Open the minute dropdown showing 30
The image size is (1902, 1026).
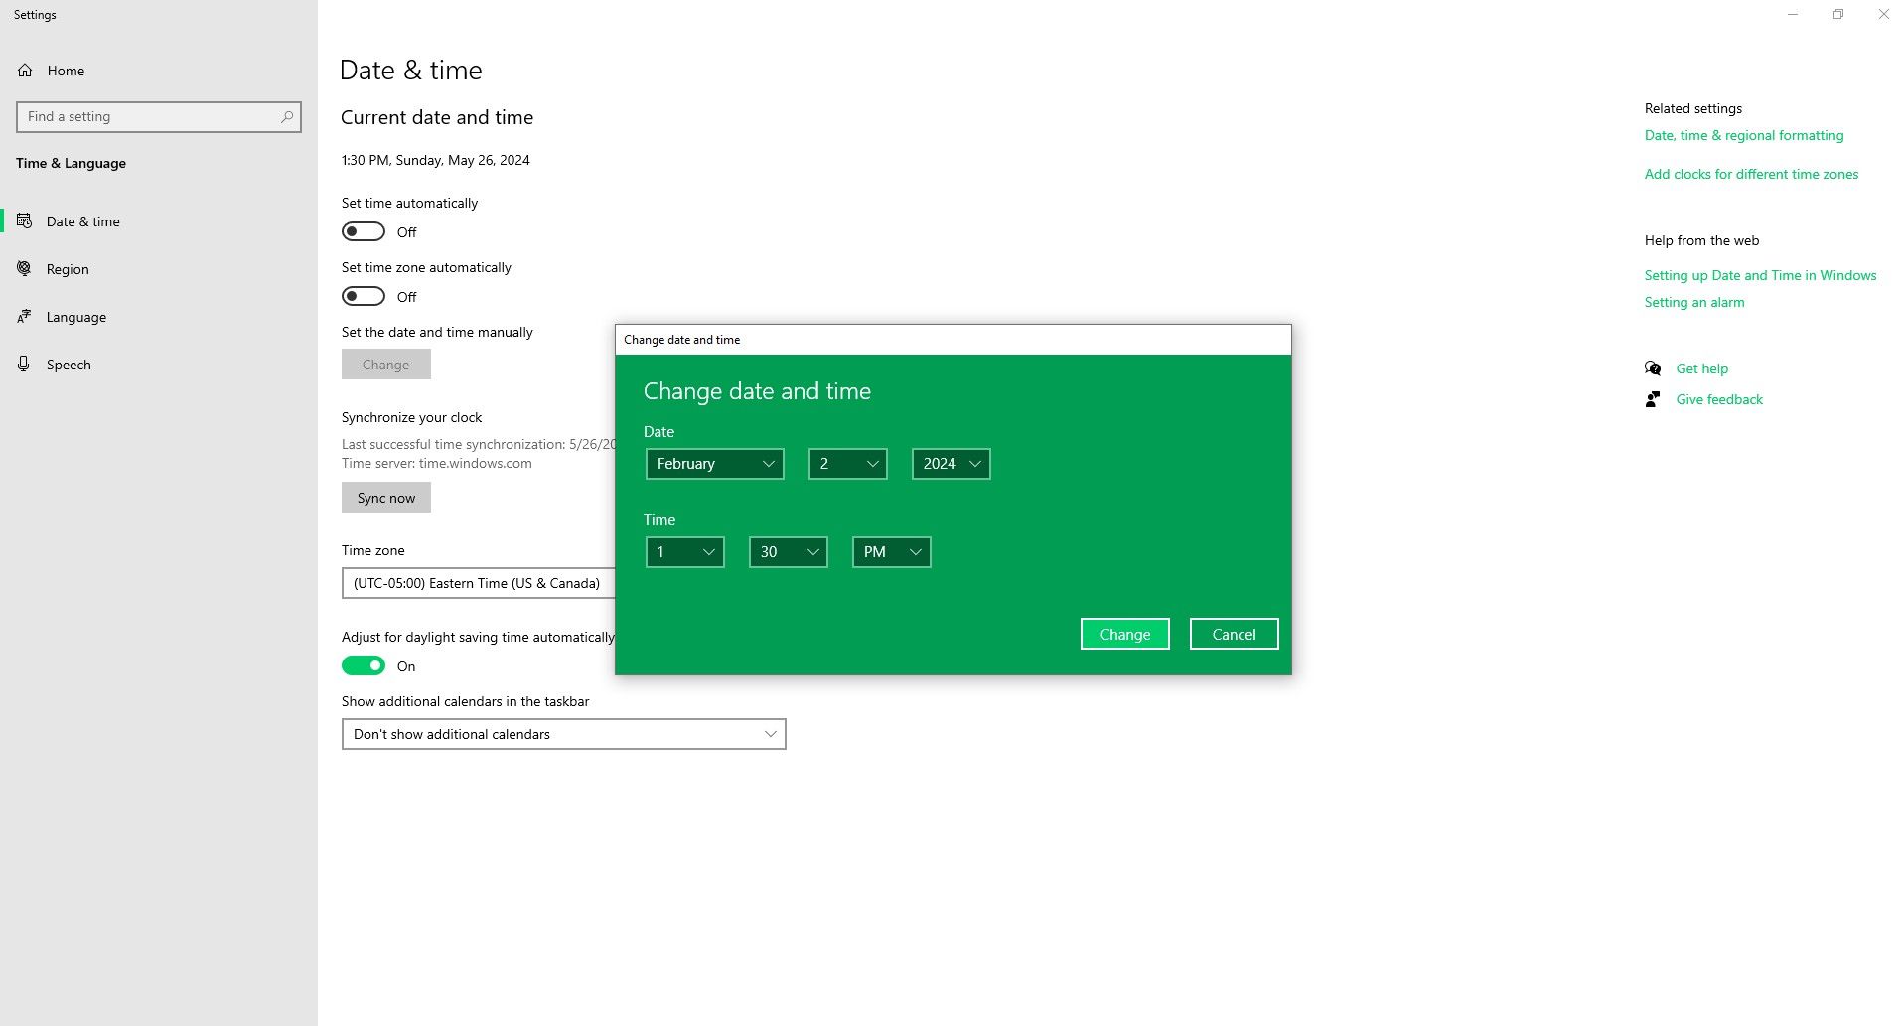coord(789,552)
